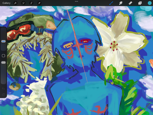Screen dimensions: 153x115
Task: Open the Adjustments magic wand menu
Action: pyautogui.click(x=23, y=3)
